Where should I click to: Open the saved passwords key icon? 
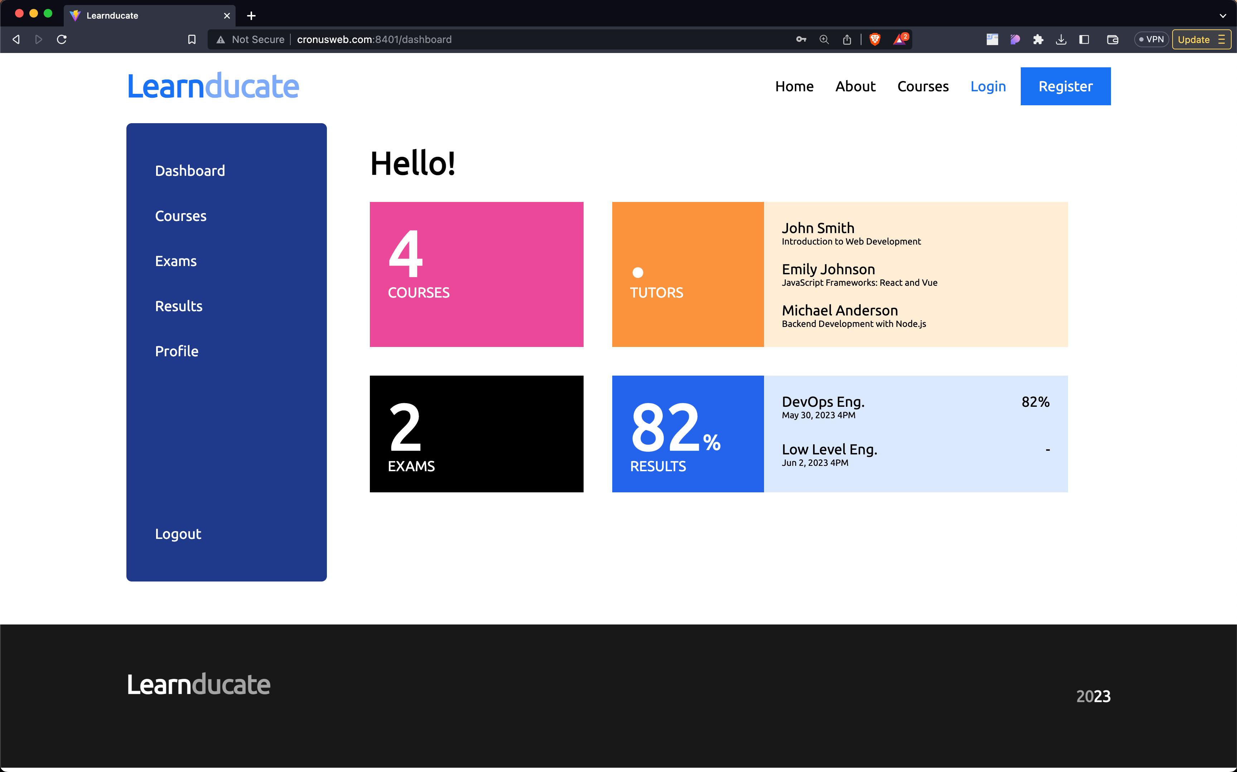click(801, 39)
